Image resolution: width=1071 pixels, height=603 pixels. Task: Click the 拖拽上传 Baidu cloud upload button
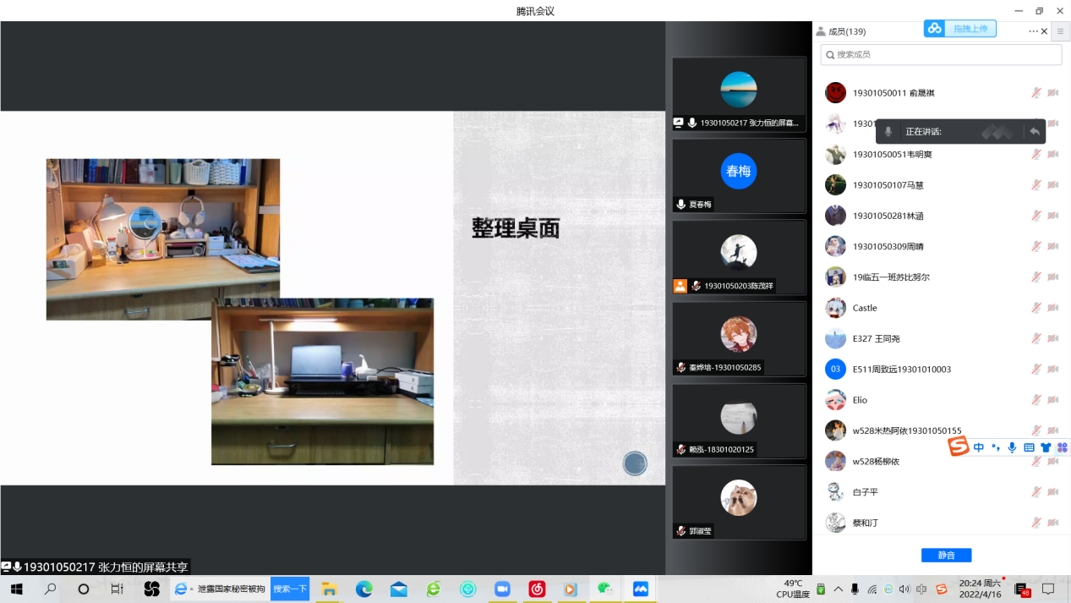point(960,28)
